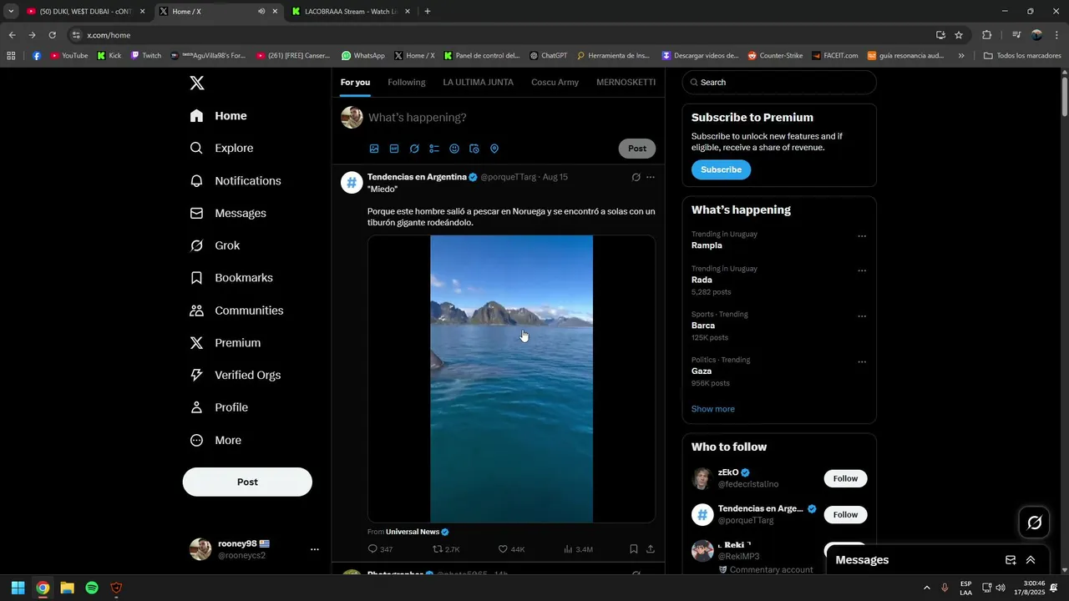Click Show more under trends
1069x601 pixels.
coord(713,409)
